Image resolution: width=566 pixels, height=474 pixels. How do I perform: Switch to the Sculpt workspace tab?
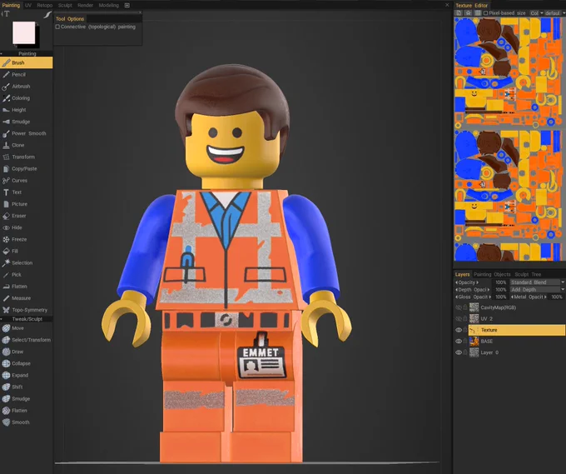(x=65, y=5)
